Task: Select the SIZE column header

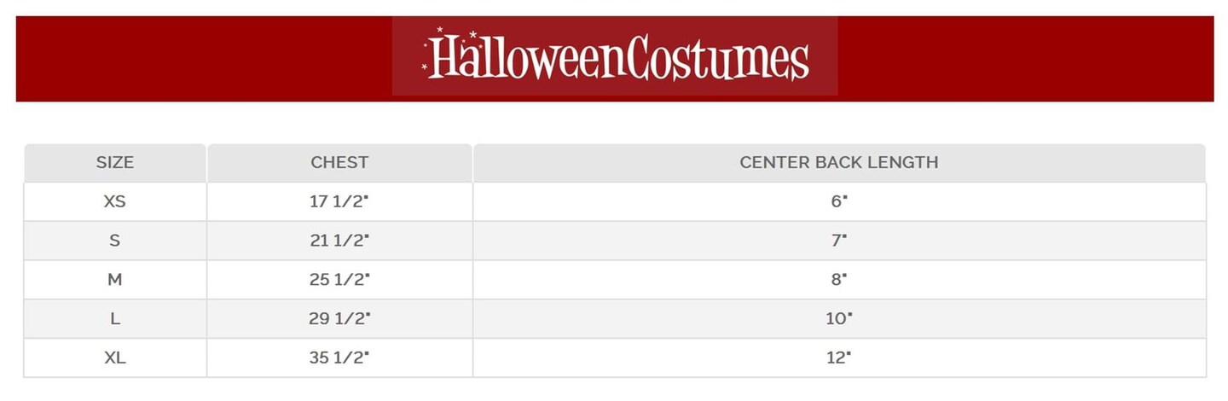Action: 115,162
